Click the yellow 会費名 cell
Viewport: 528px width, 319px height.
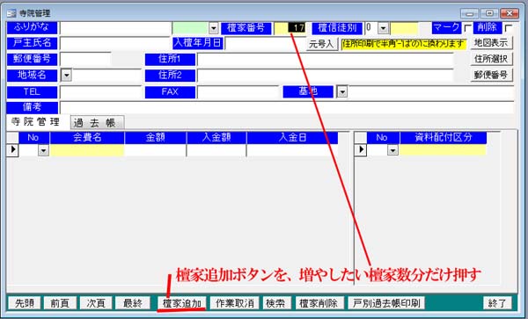(x=87, y=150)
